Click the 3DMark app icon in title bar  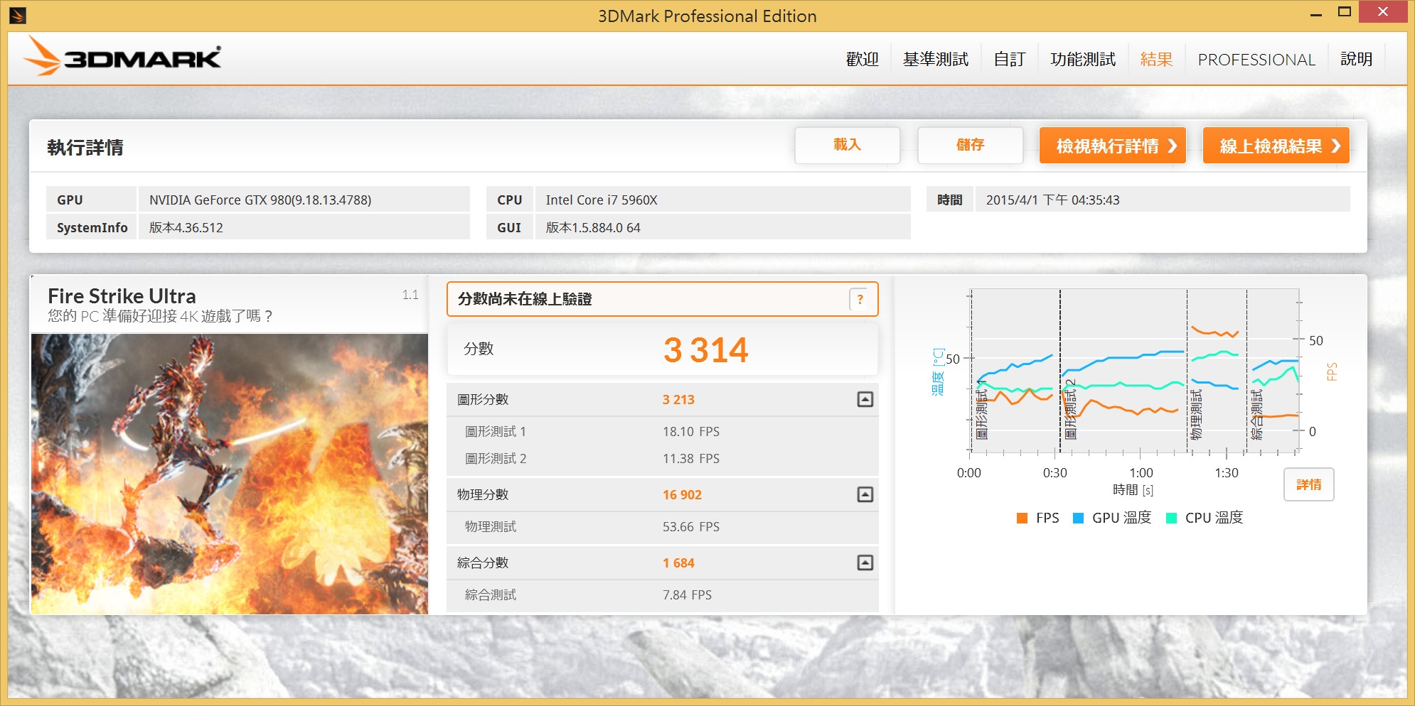pyautogui.click(x=18, y=16)
